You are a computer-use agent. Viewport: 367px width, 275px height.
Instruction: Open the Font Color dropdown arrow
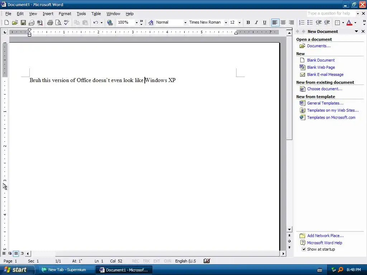(356, 23)
